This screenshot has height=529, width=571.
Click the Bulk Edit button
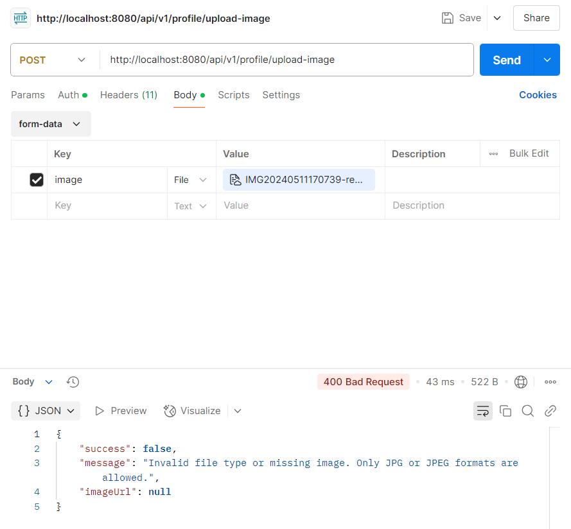(x=529, y=153)
